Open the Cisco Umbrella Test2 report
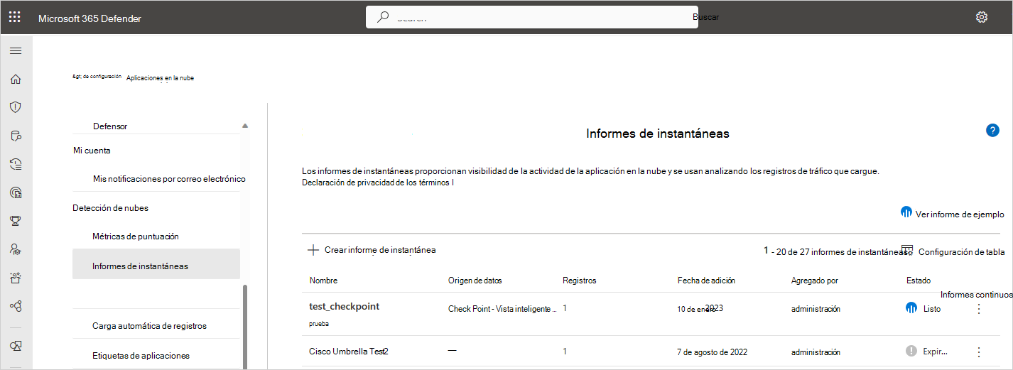The height and width of the screenshot is (370, 1013). [x=349, y=352]
